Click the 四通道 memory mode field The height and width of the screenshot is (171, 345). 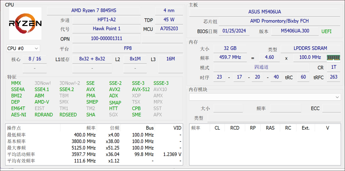coord(261,67)
